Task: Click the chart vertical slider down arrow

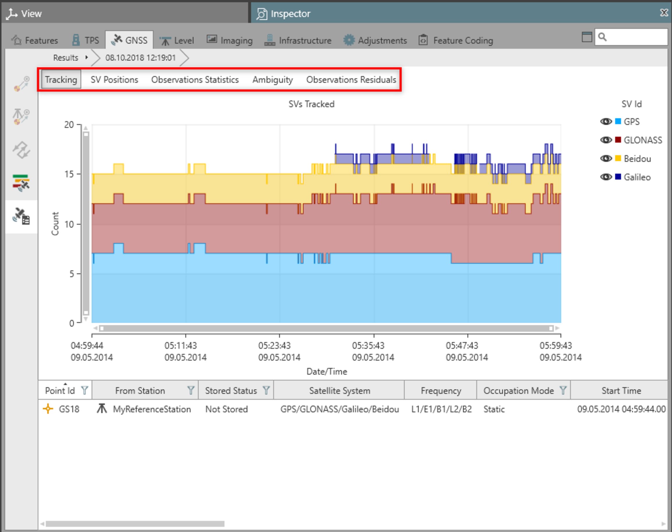Action: tap(86, 319)
